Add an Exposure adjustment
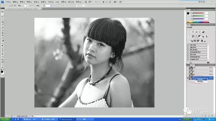This screenshot has width=216, height=121. click(203, 32)
